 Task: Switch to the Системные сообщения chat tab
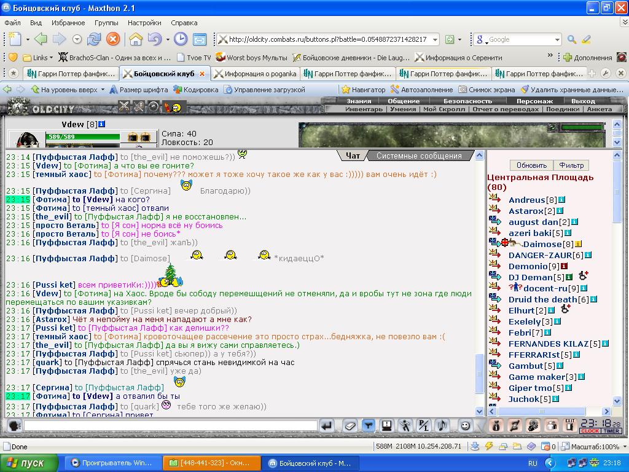[x=419, y=155]
